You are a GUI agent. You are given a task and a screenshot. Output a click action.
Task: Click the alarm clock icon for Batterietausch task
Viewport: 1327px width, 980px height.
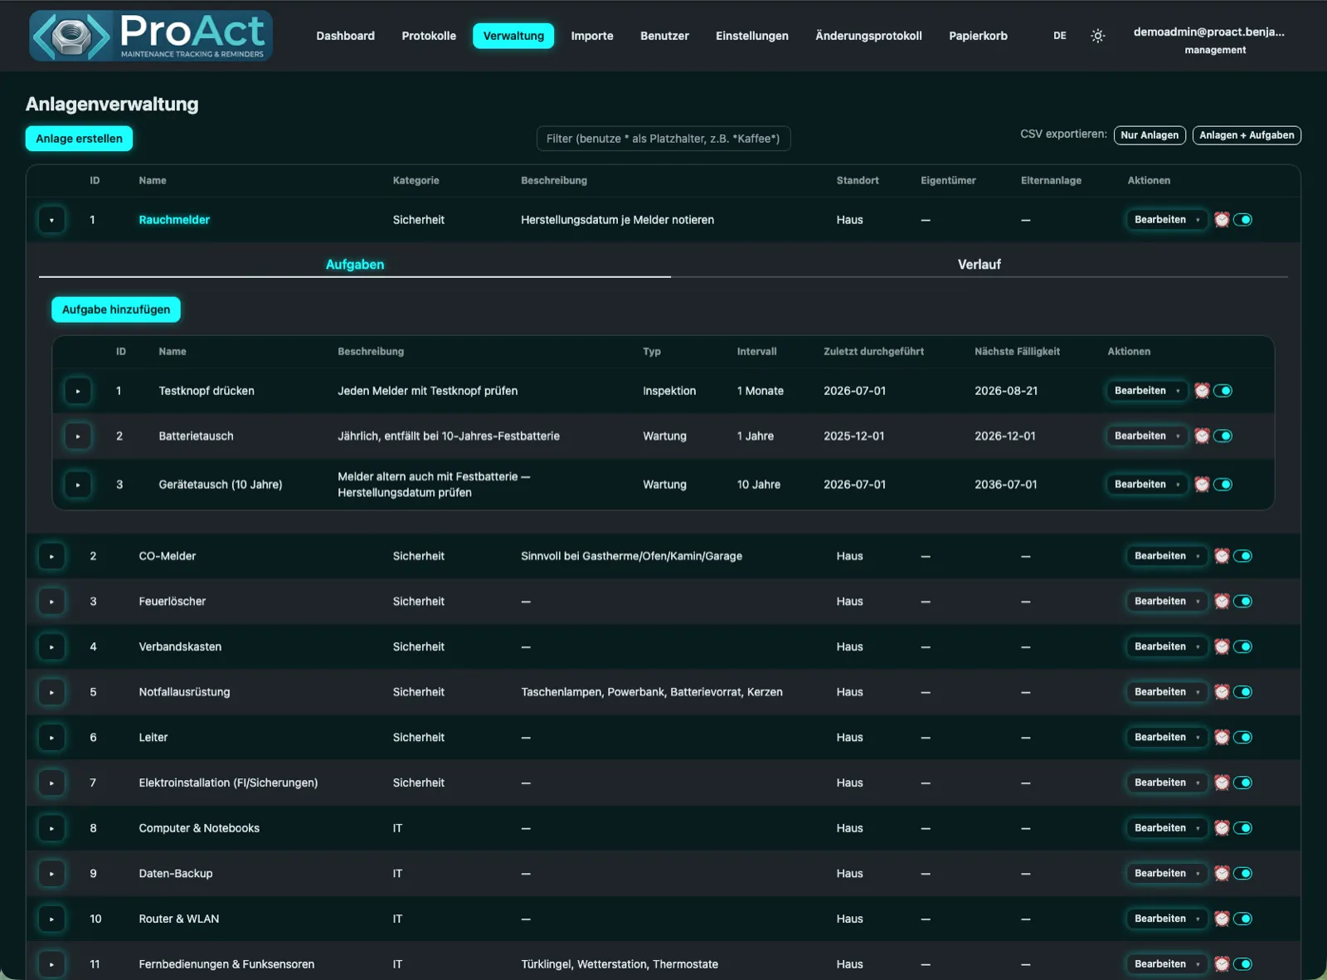(1202, 436)
